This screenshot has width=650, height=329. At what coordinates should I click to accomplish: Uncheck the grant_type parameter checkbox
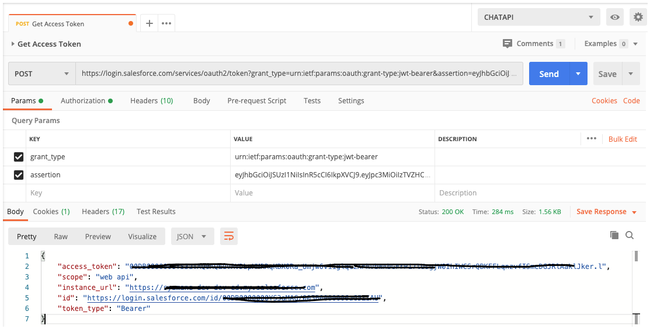pyautogui.click(x=19, y=157)
